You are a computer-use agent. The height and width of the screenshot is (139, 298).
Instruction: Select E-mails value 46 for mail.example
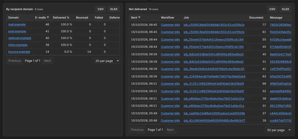[47, 24]
